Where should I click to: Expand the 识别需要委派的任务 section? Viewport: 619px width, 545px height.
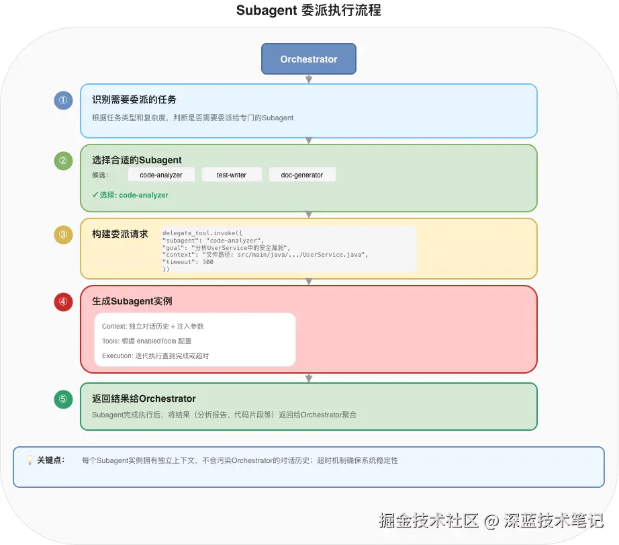click(309, 110)
